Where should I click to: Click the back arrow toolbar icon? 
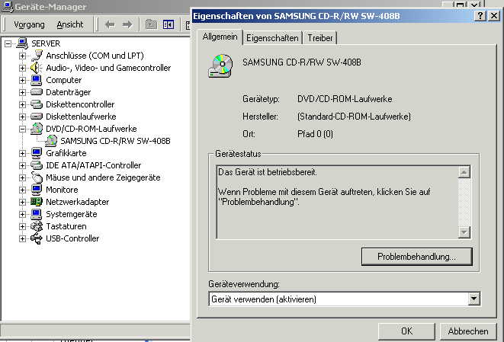point(110,24)
